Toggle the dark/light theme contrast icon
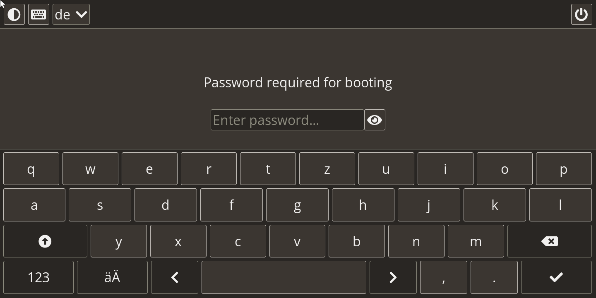Image resolution: width=596 pixels, height=298 pixels. [14, 14]
